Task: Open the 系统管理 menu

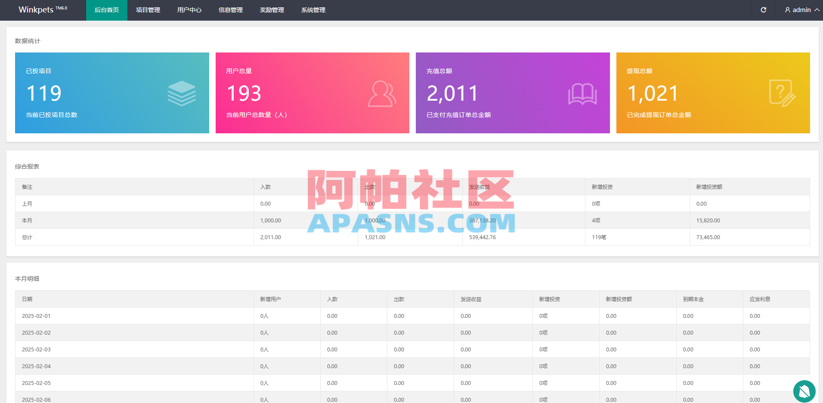Action: pos(313,10)
